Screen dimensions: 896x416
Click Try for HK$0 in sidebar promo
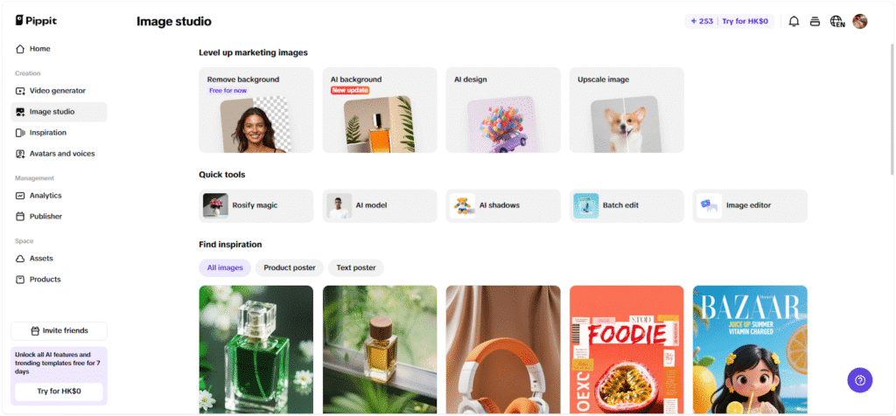[59, 392]
